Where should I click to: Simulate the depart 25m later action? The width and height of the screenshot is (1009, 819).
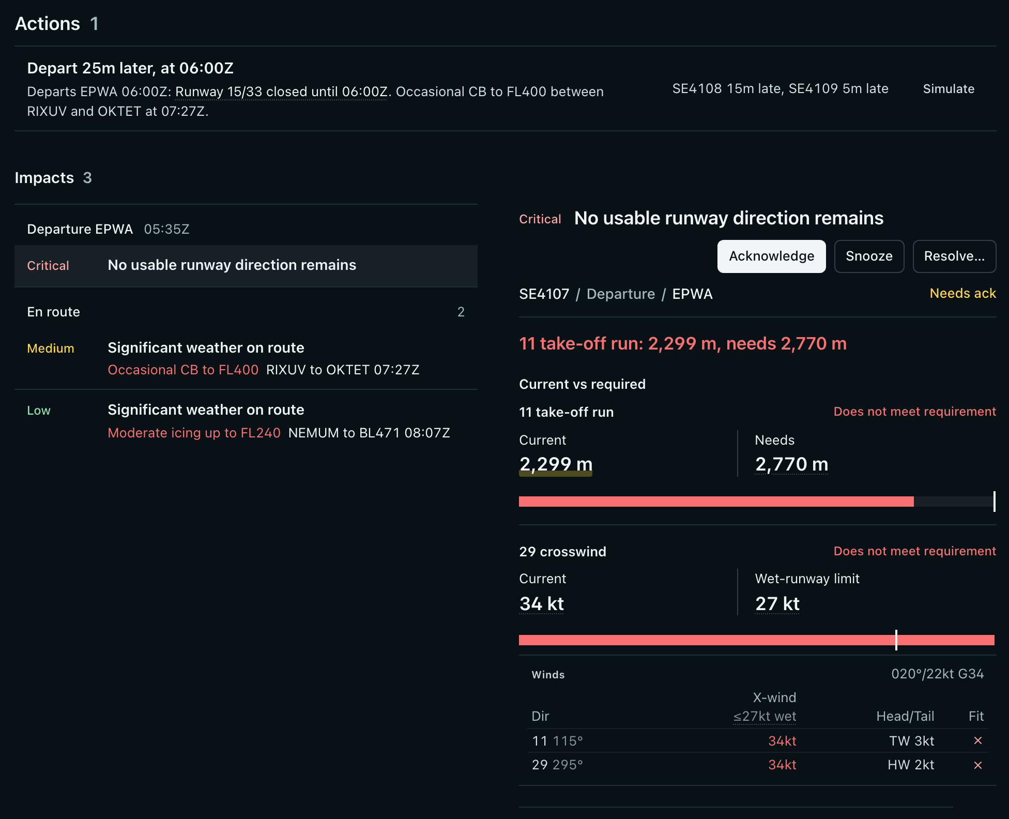tap(949, 89)
